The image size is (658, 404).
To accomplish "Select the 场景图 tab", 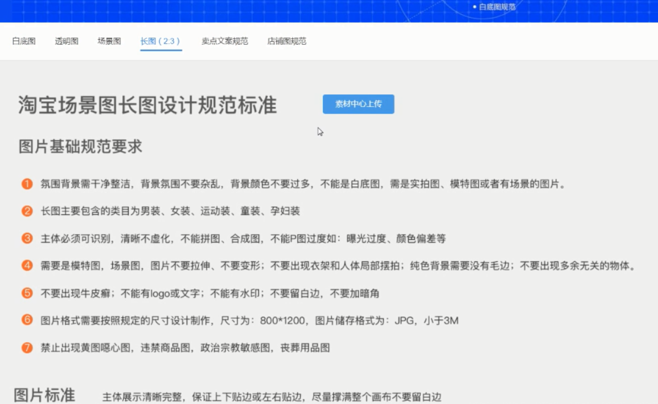I will pos(109,41).
